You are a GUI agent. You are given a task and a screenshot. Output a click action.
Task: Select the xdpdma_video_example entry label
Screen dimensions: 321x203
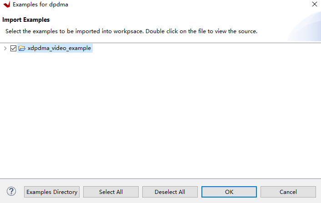[59, 48]
